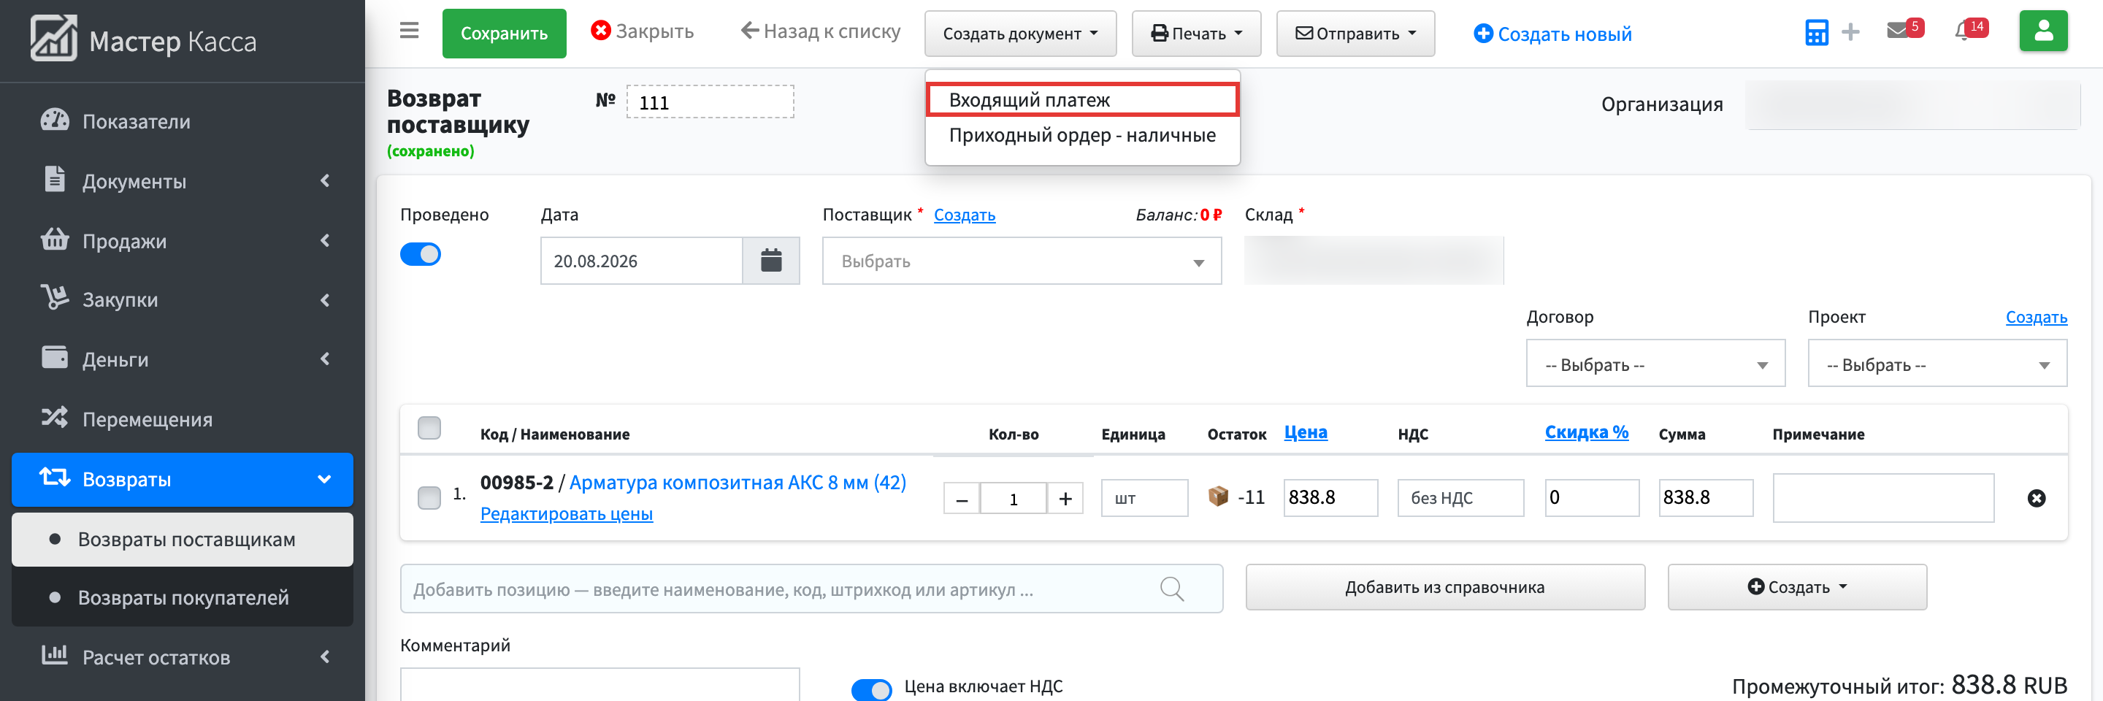Open notifications bell with 14 badge
The image size is (2103, 701).
(x=1971, y=30)
